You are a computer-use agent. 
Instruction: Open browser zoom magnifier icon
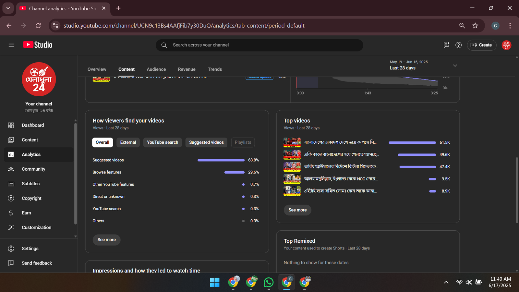pos(462,26)
